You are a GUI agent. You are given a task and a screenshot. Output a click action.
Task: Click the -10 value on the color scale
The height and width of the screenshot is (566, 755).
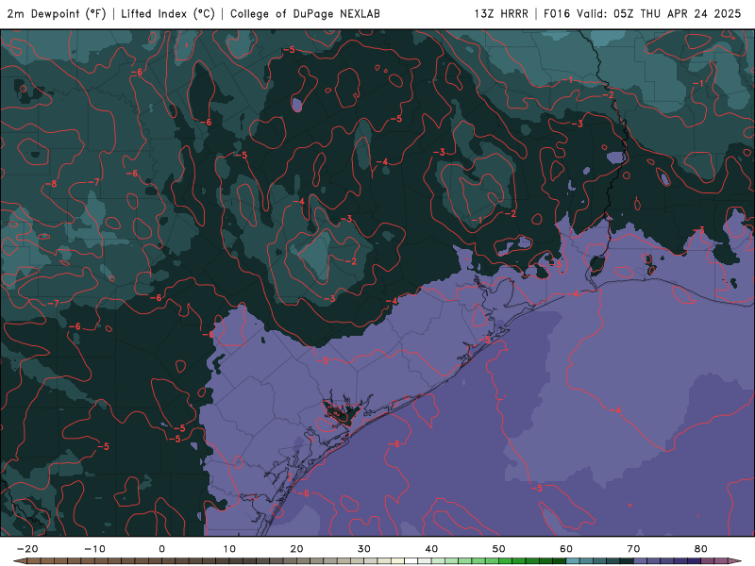(x=94, y=549)
